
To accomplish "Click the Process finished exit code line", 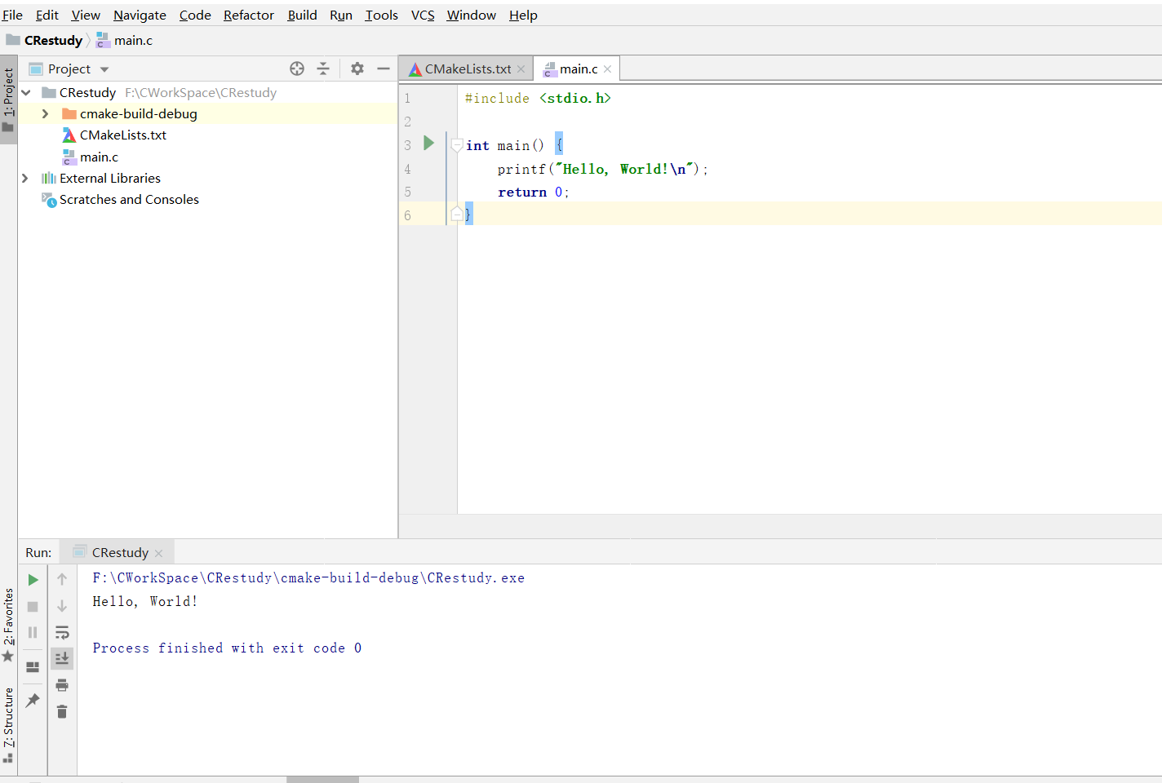I will pos(227,648).
